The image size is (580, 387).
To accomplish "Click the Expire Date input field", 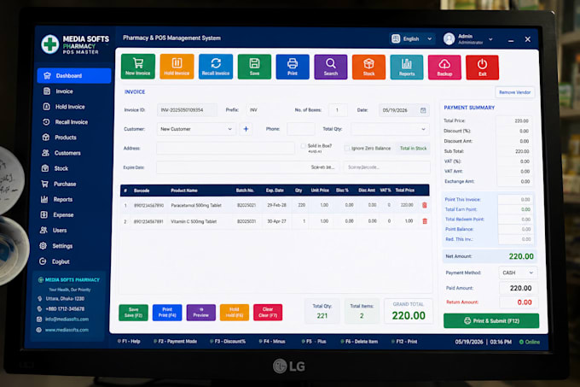I will [x=246, y=167].
